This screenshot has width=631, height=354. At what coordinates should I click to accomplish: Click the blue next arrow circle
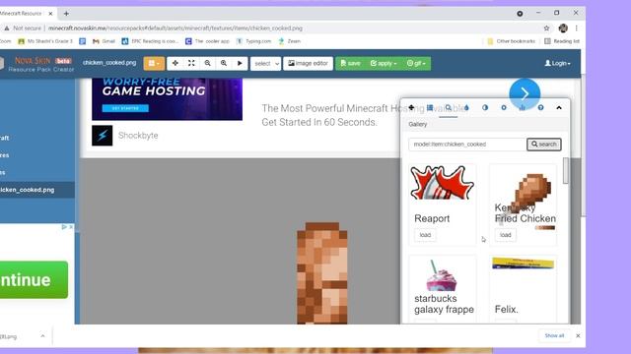(525, 94)
